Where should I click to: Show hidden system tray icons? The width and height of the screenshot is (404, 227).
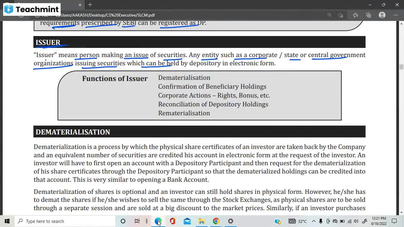pyautogui.click(x=314, y=221)
